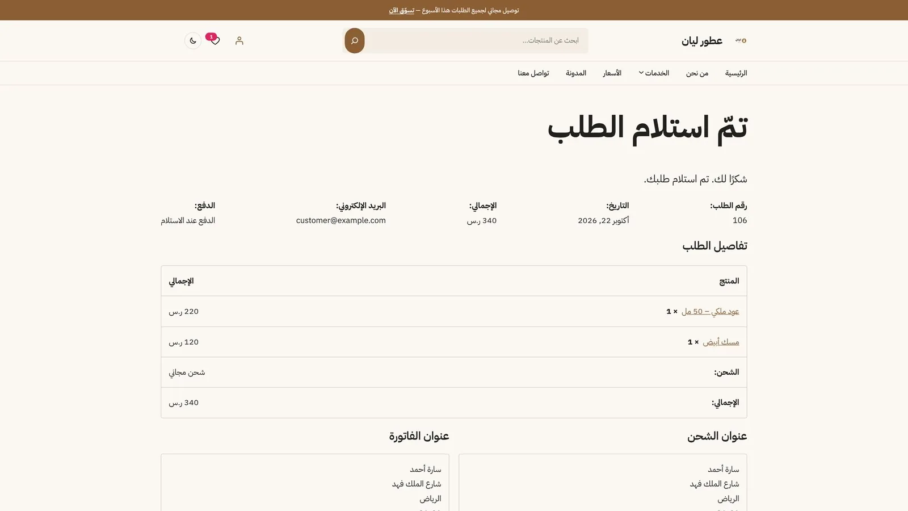Open the عود ملكي – 50 مل product link

[711, 312]
